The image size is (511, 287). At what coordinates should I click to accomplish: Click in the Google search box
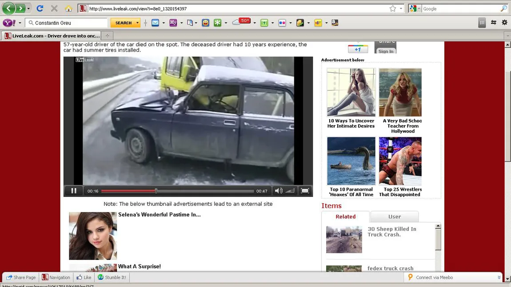click(461, 9)
